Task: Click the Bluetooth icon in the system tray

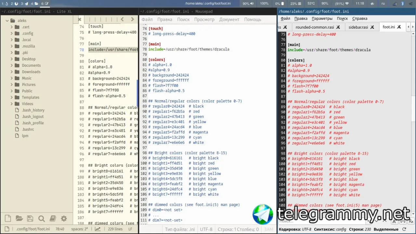Action: pyautogui.click(x=402, y=4)
